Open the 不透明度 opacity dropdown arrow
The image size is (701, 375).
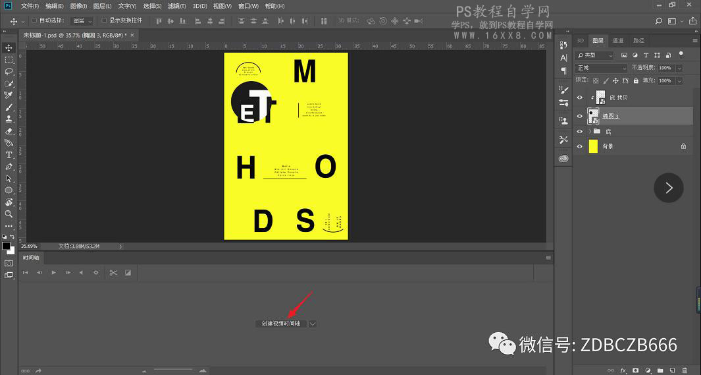tap(679, 68)
